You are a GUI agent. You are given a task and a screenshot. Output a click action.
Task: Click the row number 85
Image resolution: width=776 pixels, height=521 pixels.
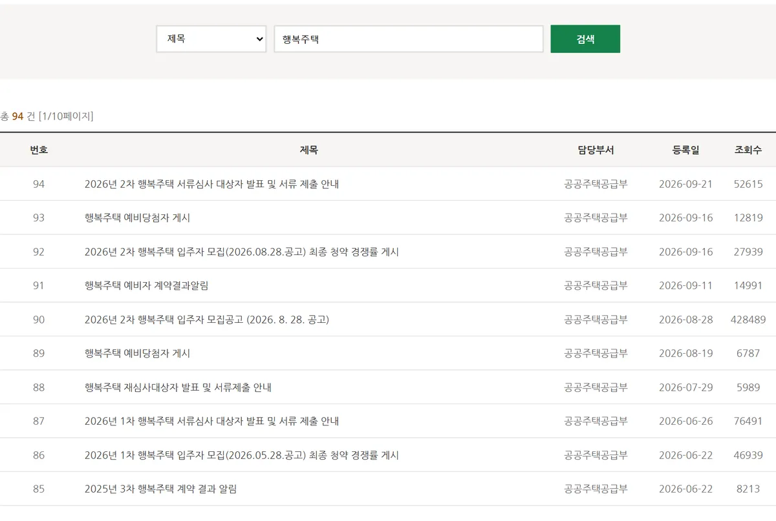click(x=39, y=489)
